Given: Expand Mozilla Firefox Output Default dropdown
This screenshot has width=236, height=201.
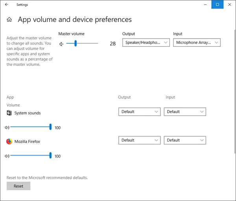Looking at the screenshot, I should [139, 140].
